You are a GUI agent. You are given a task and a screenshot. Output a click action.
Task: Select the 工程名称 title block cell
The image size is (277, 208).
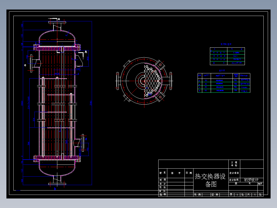point(234,164)
